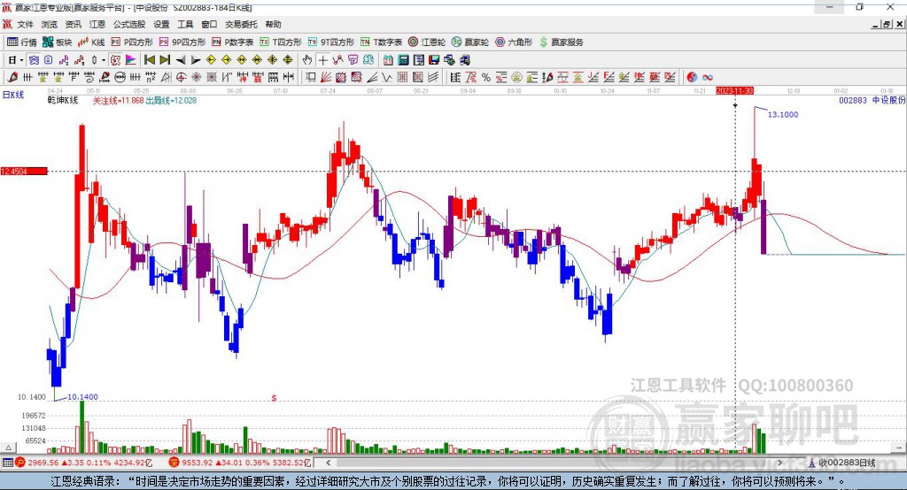
Task: Open the 交易委托 menu
Action: [x=241, y=24]
